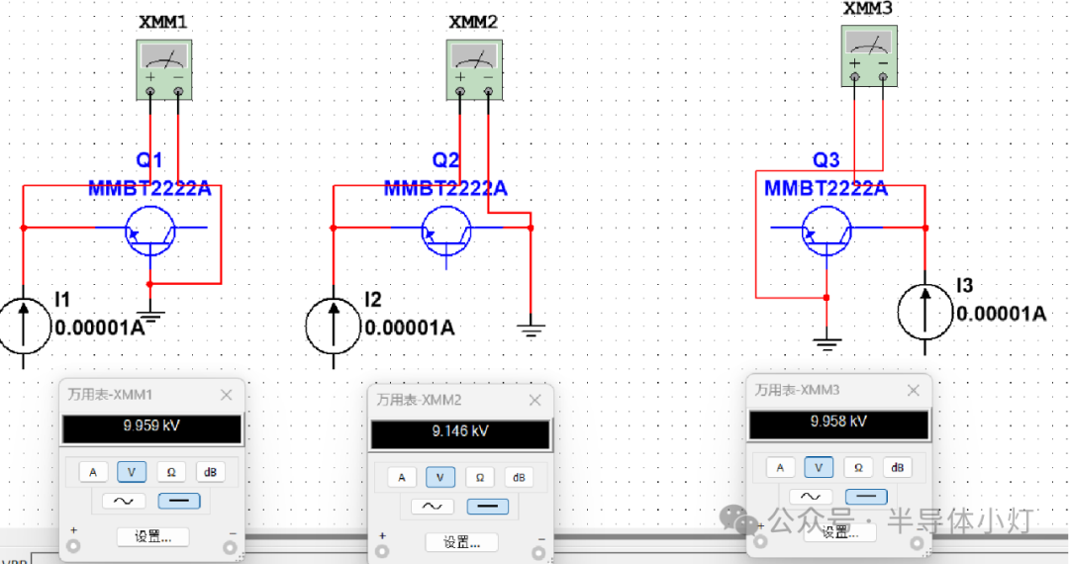Click the I2 0.00001A value label
This screenshot has width=1069, height=564.
pos(409,329)
